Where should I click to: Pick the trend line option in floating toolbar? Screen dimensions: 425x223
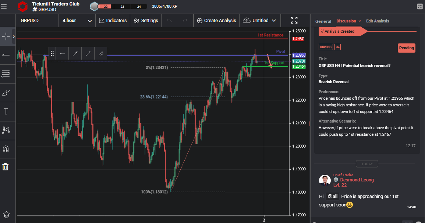tap(88, 54)
